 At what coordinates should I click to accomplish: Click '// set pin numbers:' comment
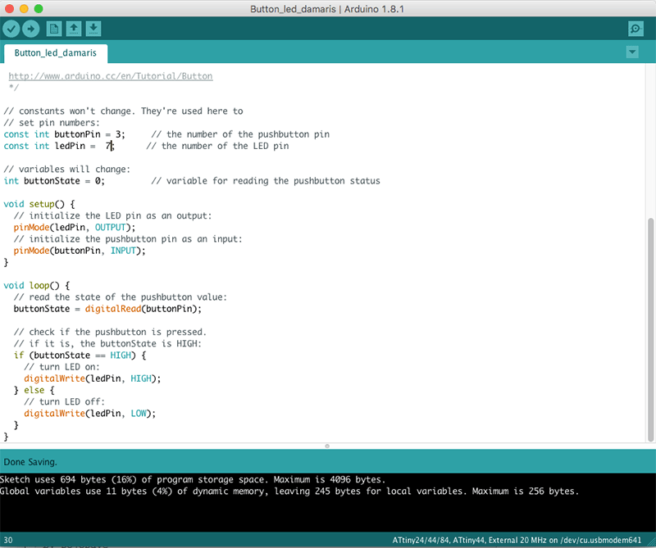pos(52,123)
